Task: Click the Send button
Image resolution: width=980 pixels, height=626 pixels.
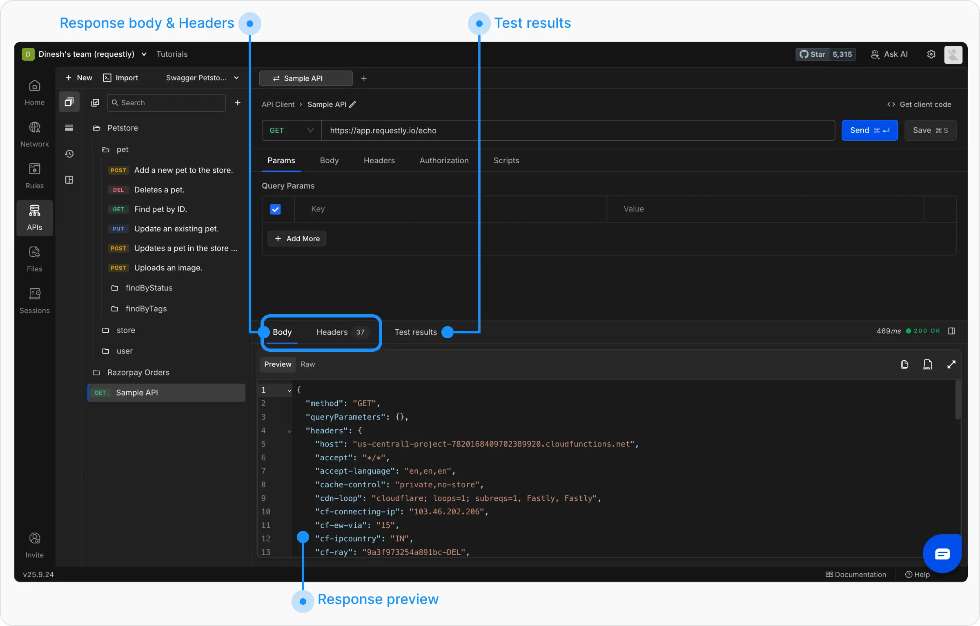Action: tap(870, 130)
